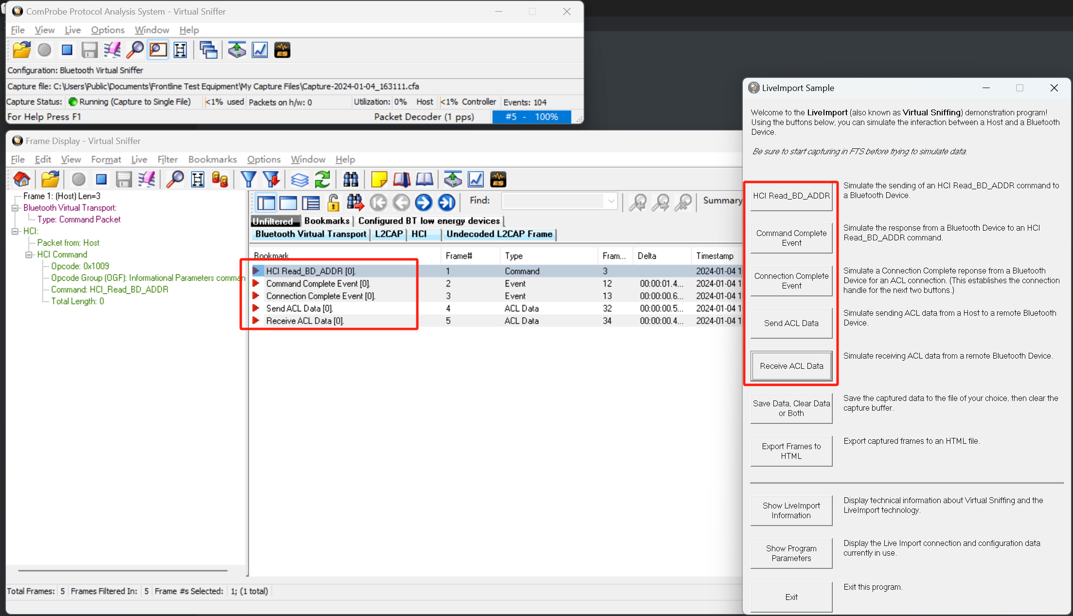Open the Live menu in Frame Display
This screenshot has height=616, width=1073.
click(x=139, y=159)
